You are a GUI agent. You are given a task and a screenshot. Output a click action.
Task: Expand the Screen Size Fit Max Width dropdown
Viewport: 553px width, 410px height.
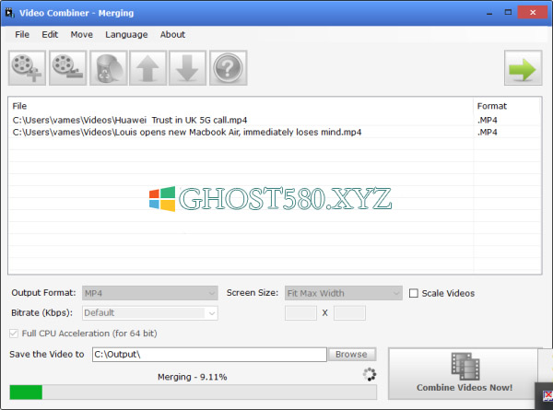tap(344, 293)
